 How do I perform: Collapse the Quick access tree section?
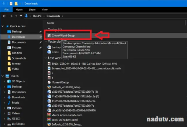[3, 26]
